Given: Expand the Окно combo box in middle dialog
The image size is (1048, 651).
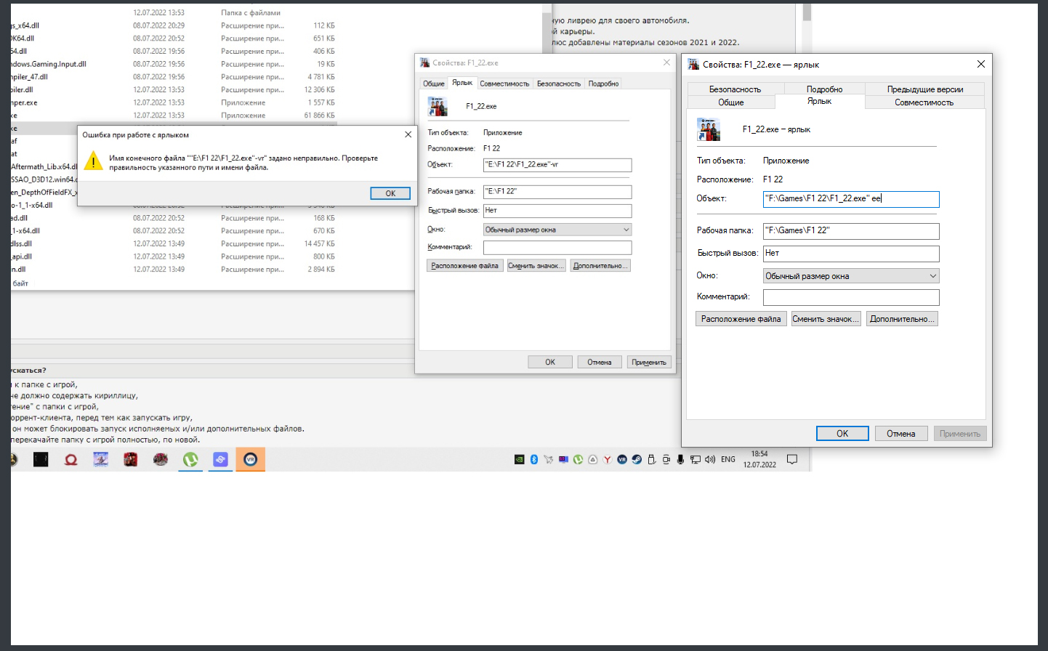Looking at the screenshot, I should [x=557, y=230].
